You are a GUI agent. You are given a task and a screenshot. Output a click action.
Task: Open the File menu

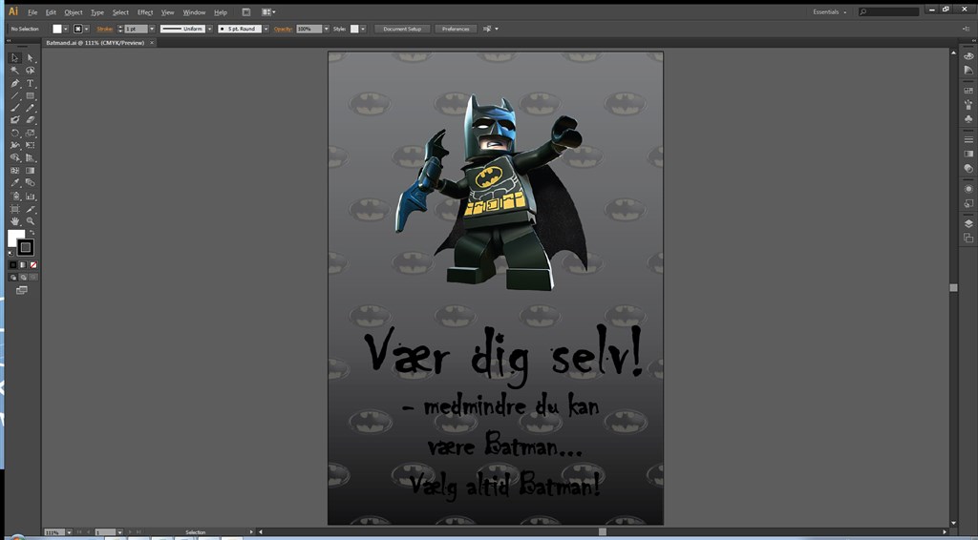[x=32, y=12]
